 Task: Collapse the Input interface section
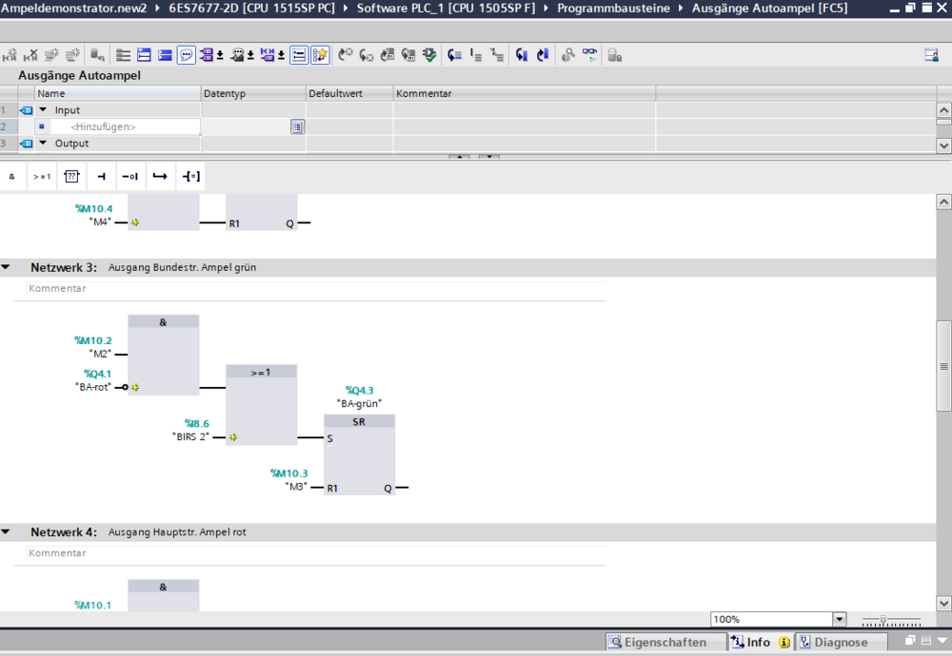click(x=43, y=110)
